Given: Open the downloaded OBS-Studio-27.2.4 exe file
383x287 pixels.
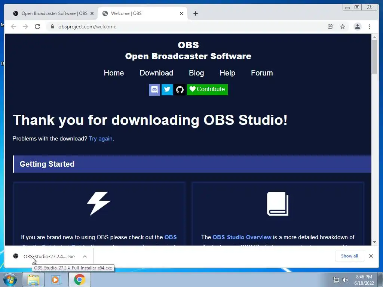Looking at the screenshot, I should point(49,256).
